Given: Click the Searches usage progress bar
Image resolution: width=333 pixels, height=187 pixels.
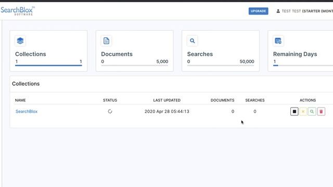Looking at the screenshot, I should (x=221, y=65).
